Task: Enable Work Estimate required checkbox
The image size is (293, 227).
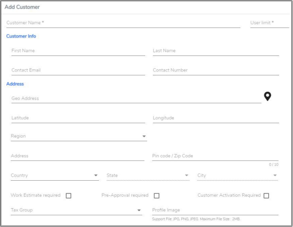Action: coord(69,196)
